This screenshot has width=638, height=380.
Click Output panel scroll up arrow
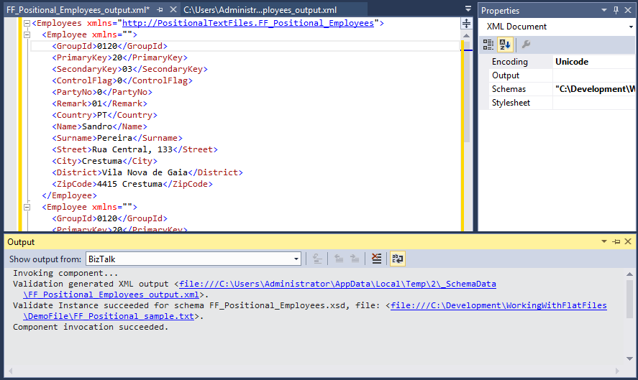(x=629, y=274)
